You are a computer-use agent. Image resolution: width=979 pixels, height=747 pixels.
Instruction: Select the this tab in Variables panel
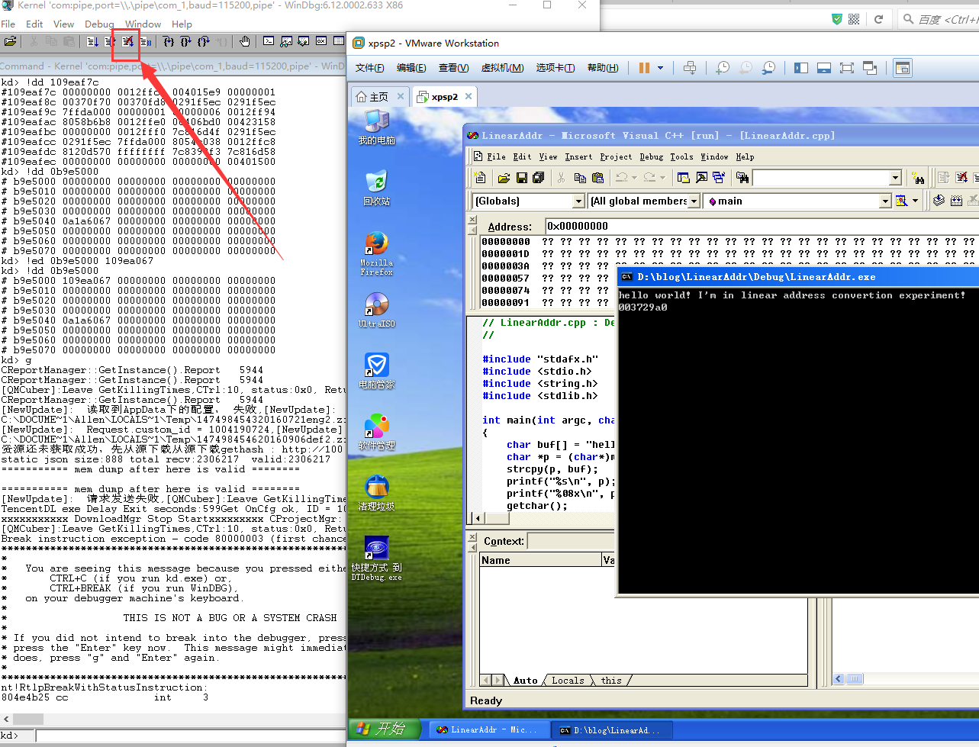coord(611,681)
